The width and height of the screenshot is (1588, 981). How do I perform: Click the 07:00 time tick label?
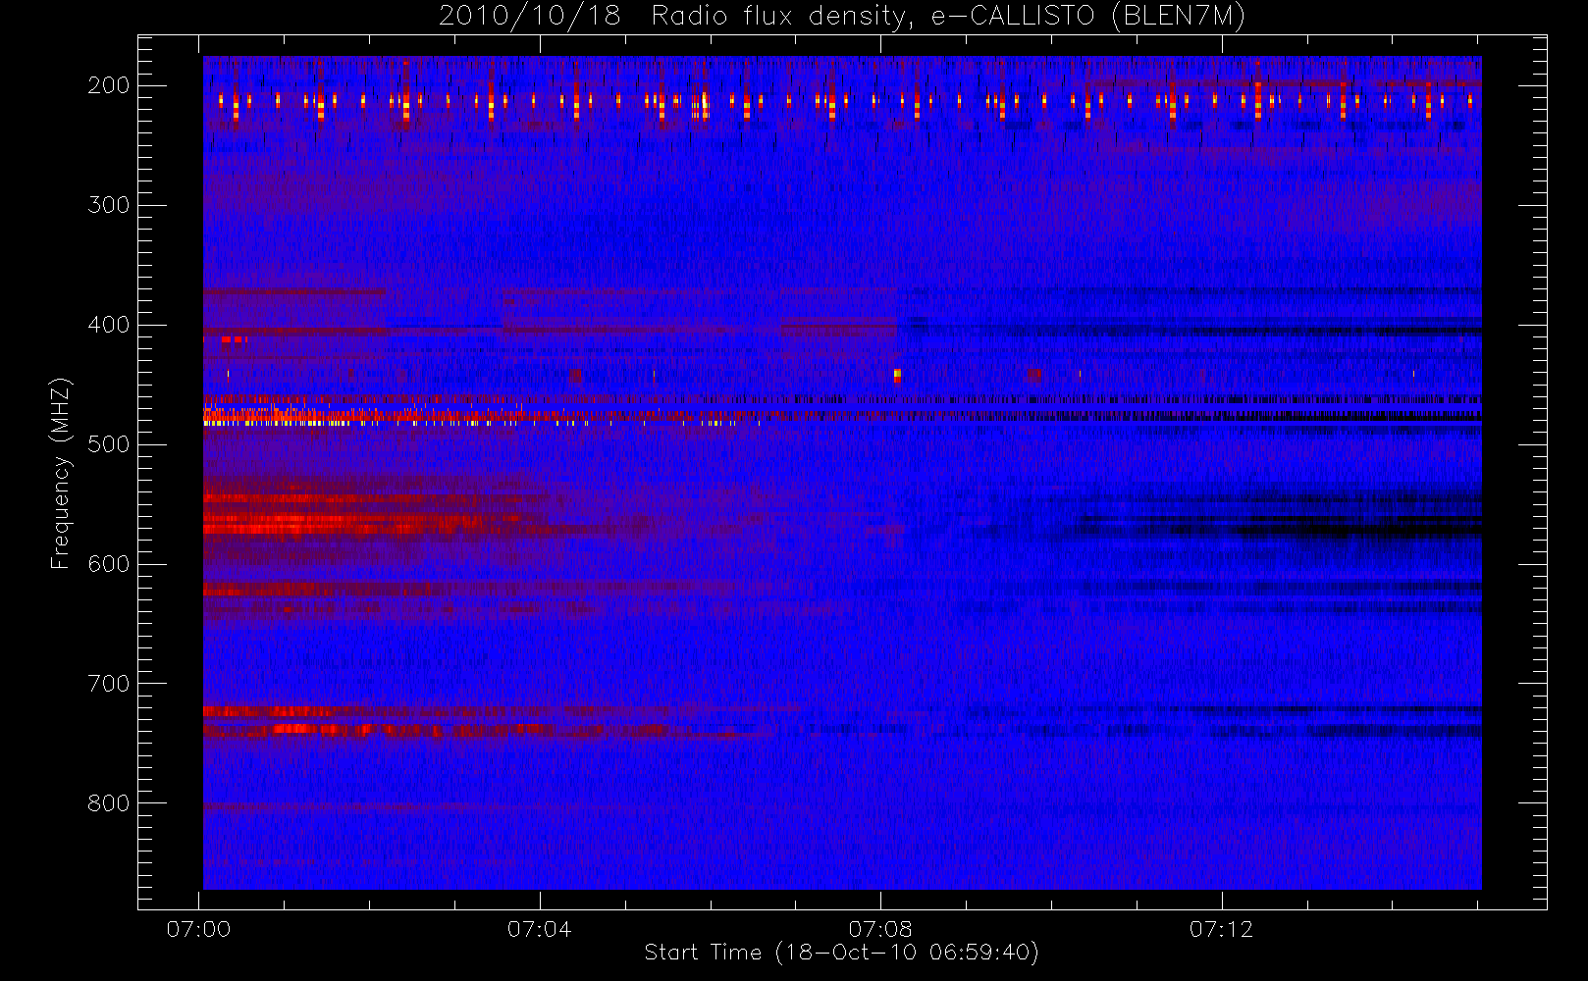tap(199, 929)
